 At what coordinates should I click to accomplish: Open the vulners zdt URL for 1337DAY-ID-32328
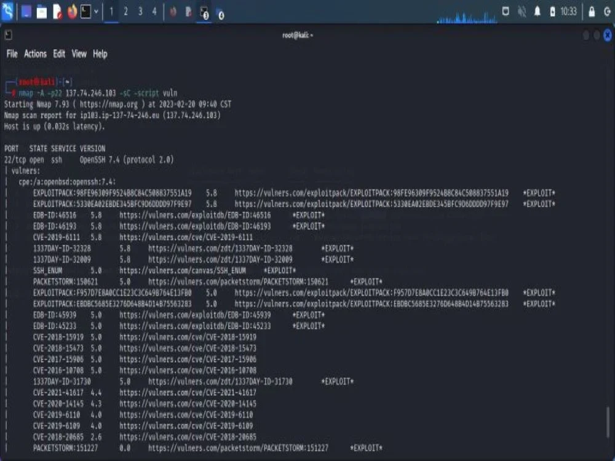(220, 248)
